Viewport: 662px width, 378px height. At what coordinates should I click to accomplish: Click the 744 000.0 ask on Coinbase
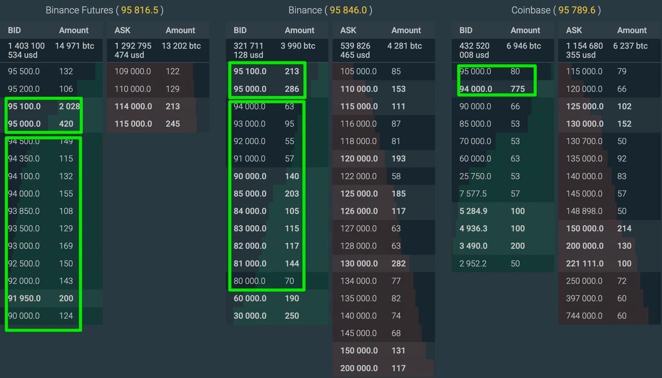[584, 316]
